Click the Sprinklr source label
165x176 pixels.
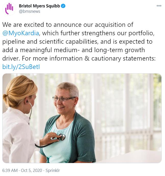pos(52,170)
